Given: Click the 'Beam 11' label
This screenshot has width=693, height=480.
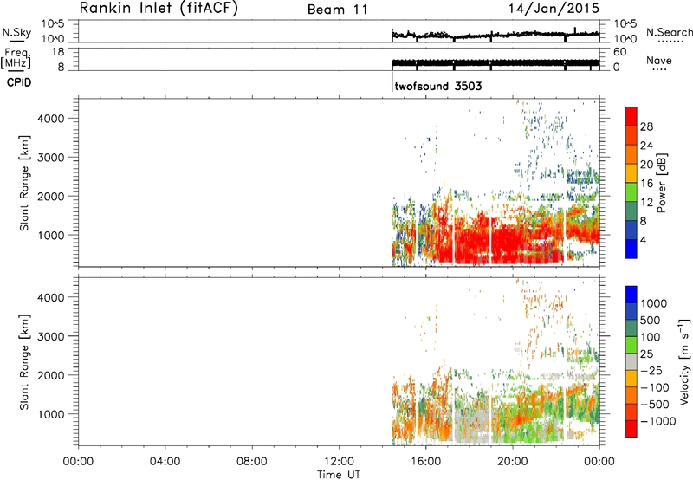Looking at the screenshot, I should point(338,10).
